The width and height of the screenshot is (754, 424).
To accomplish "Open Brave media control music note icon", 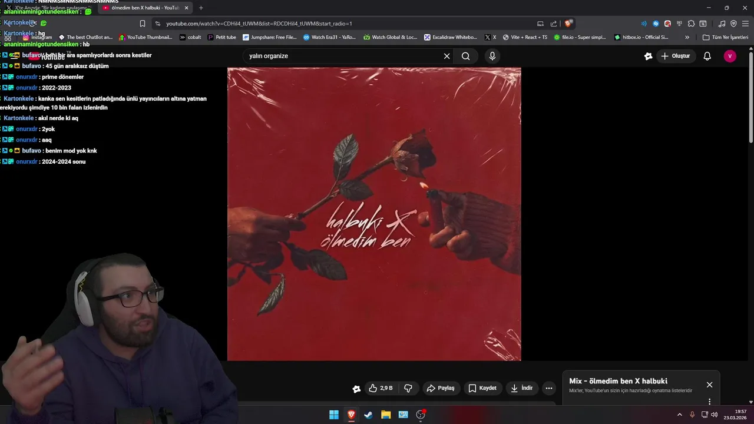I will [x=722, y=24].
